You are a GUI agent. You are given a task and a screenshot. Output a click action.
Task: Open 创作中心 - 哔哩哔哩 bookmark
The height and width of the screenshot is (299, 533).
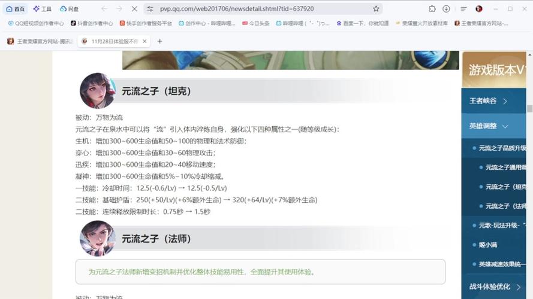point(207,23)
